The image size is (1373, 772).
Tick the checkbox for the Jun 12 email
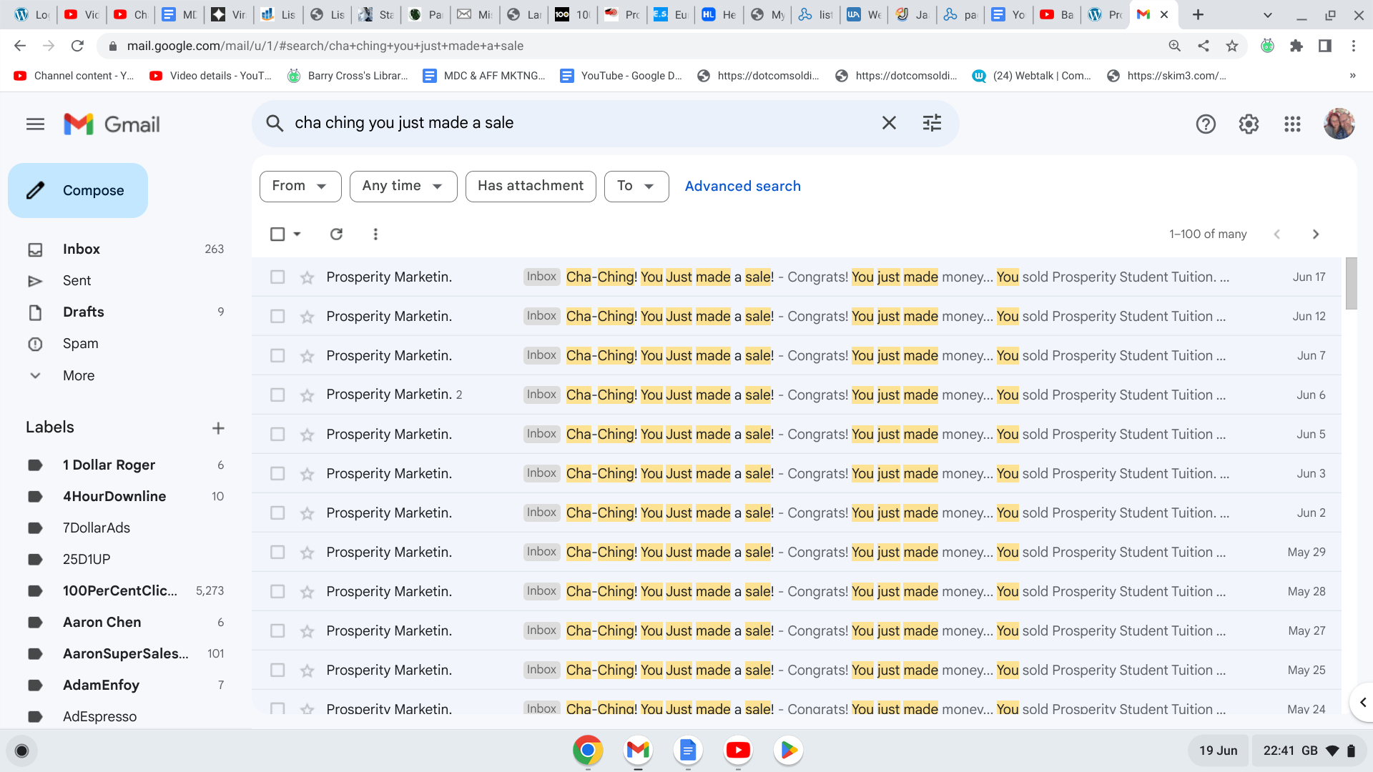coord(277,316)
